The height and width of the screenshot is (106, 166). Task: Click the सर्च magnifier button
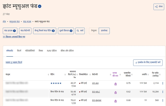point(80,31)
